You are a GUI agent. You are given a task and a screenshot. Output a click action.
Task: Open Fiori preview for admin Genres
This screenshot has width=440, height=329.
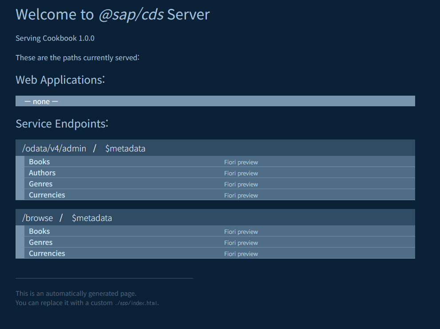click(x=241, y=184)
